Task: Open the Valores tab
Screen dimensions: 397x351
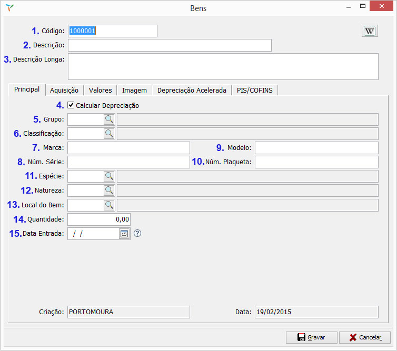Action: (x=100, y=91)
